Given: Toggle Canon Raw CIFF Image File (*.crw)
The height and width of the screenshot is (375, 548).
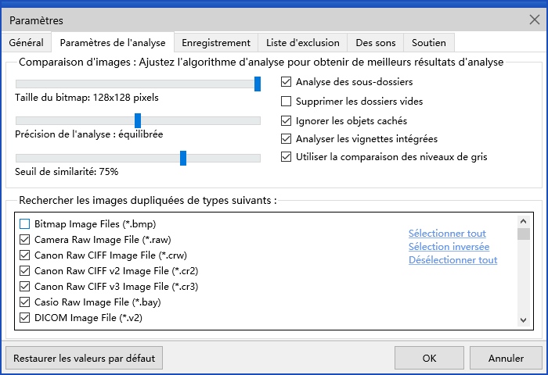Looking at the screenshot, I should click(x=24, y=255).
